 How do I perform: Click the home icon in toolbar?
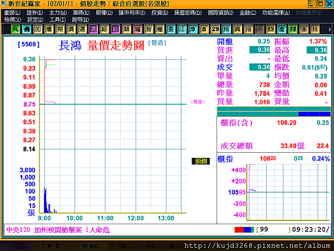pyautogui.click(x=27, y=29)
